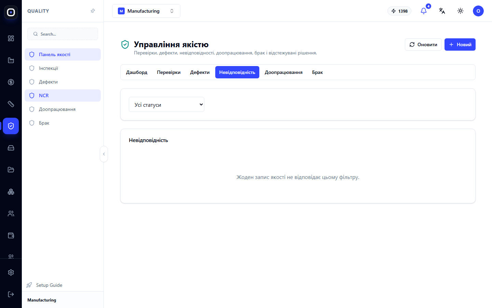Open the dashboard grid icon in the rail
The width and height of the screenshot is (492, 308).
pos(11,38)
